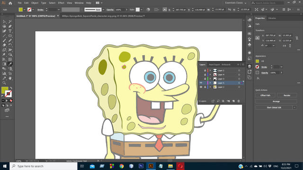Open Start Global Edit dropdown arrow
This screenshot has height=170, width=303.
click(x=294, y=107)
